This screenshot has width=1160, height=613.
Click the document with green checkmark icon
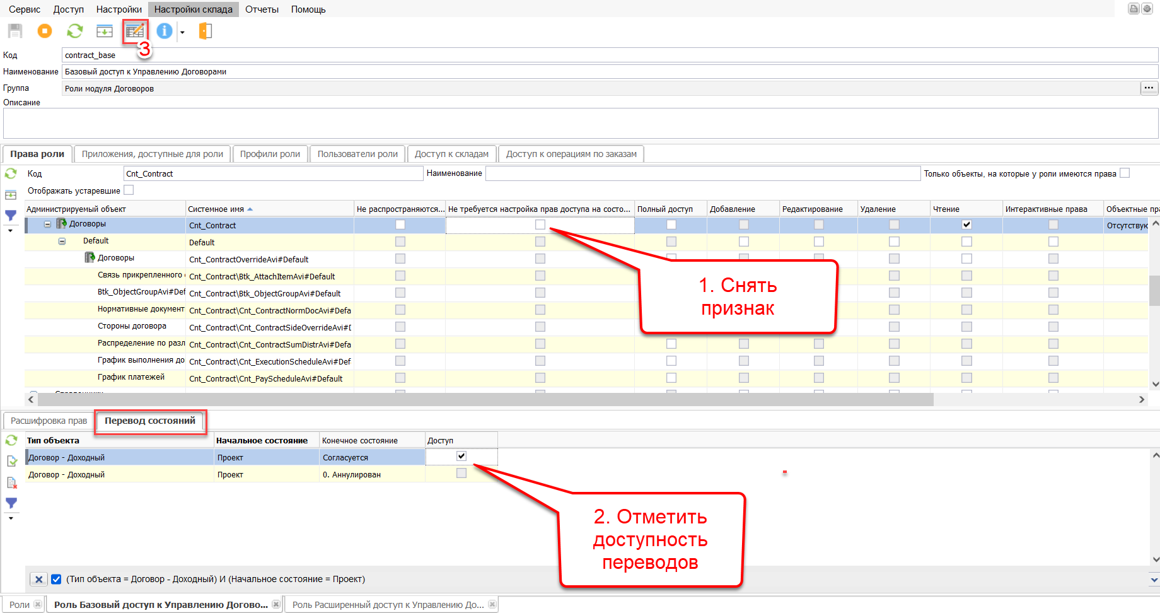[x=11, y=461]
